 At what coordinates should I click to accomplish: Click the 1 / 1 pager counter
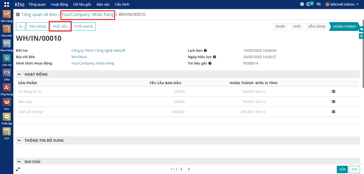point(174,169)
